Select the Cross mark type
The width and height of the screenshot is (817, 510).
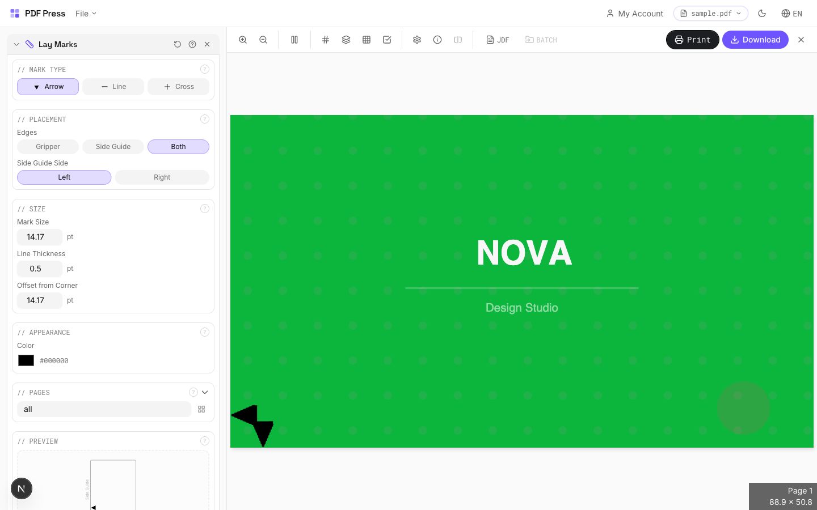click(x=178, y=87)
